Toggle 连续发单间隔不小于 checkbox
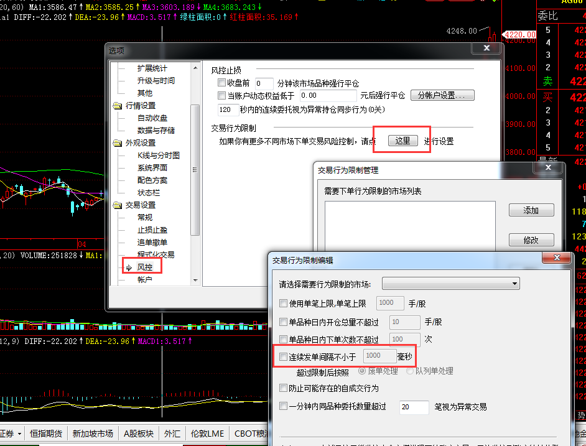 tap(284, 356)
